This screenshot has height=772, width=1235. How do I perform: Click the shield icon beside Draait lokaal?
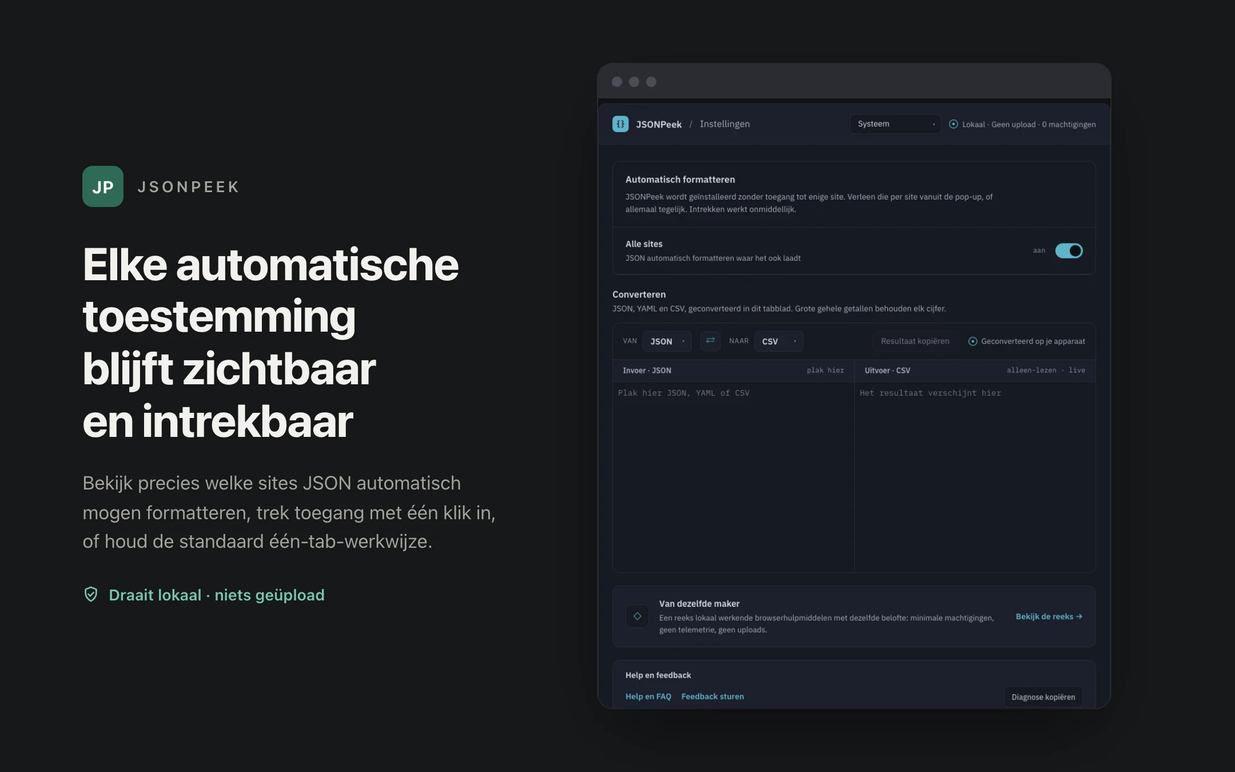coord(91,595)
